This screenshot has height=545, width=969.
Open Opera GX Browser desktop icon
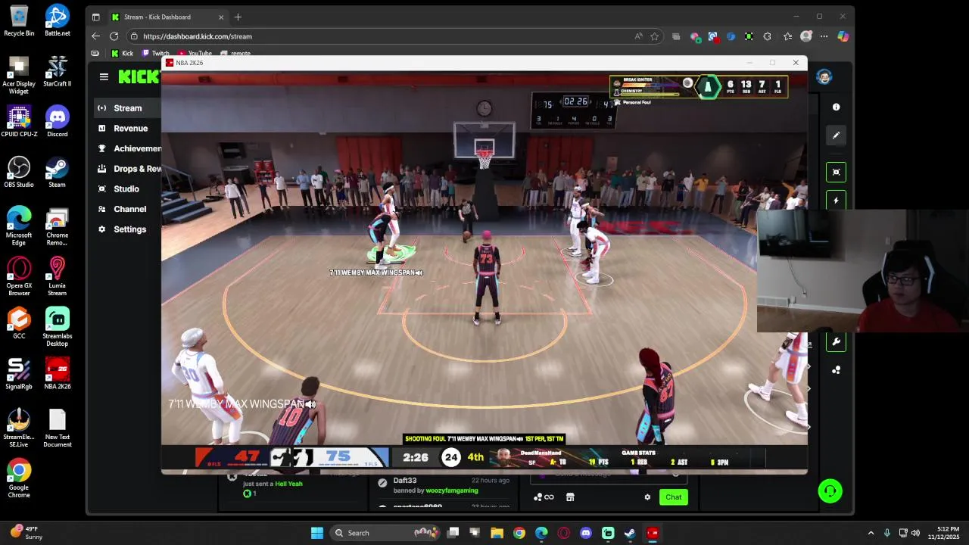tap(19, 277)
